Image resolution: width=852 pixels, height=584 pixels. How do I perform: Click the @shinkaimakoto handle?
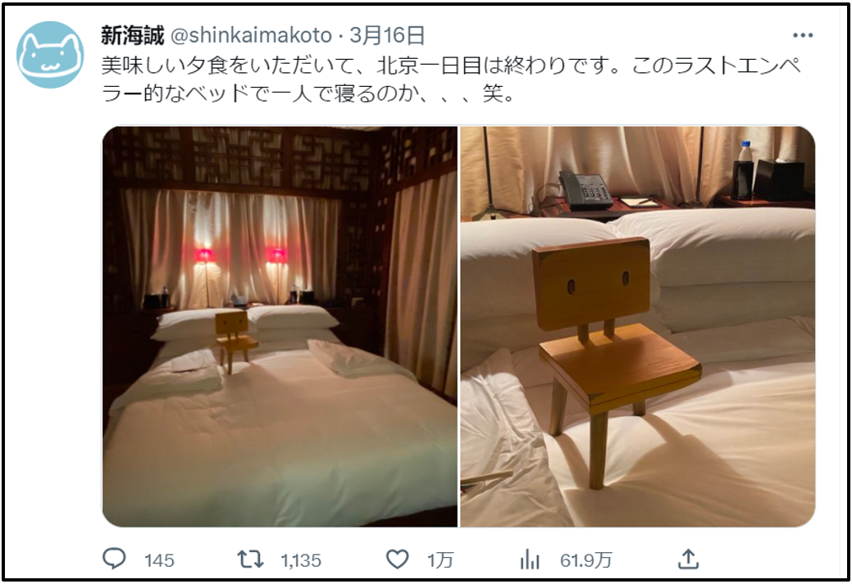coord(251,36)
